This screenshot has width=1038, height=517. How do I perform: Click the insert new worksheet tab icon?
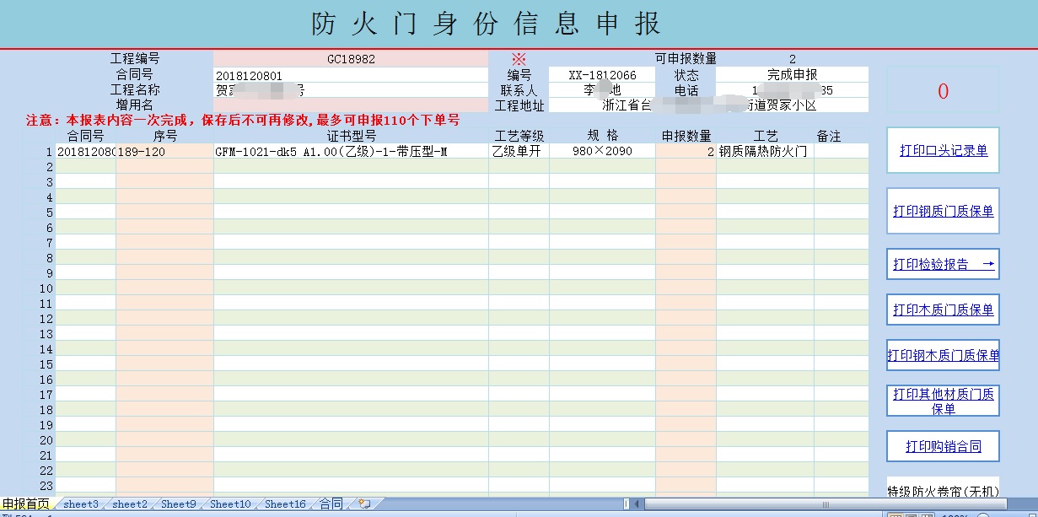(x=364, y=504)
